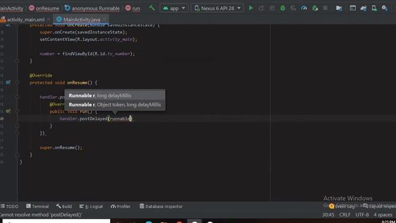Open the Terminal tool window
Screen dimensions: 396x223
[37, 206]
